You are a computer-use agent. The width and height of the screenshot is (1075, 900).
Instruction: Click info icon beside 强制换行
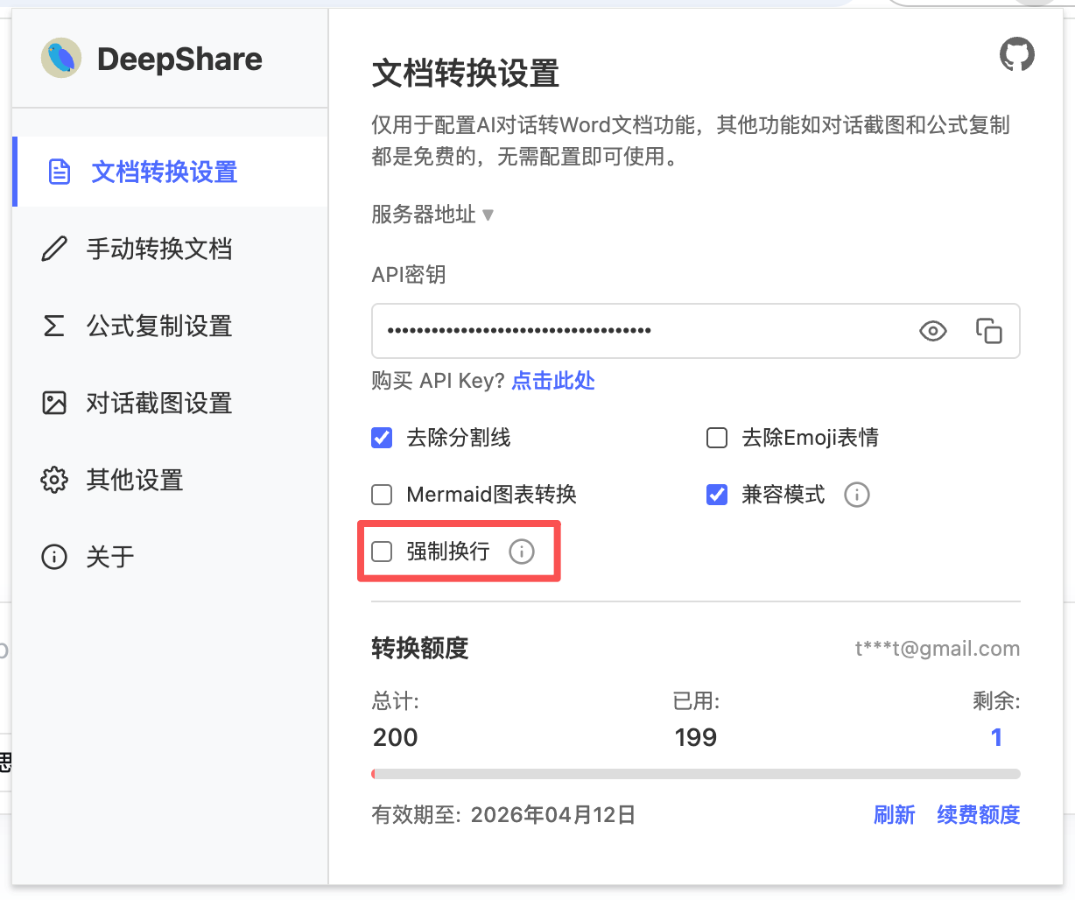tap(522, 552)
